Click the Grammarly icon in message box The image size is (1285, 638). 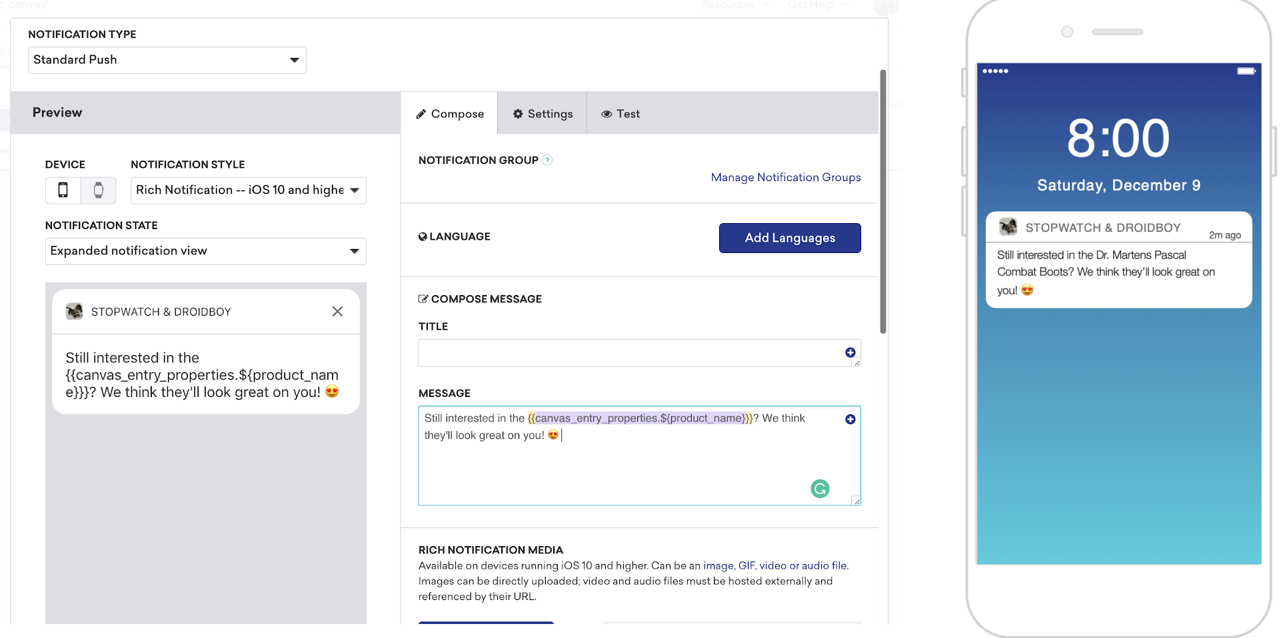(x=820, y=489)
